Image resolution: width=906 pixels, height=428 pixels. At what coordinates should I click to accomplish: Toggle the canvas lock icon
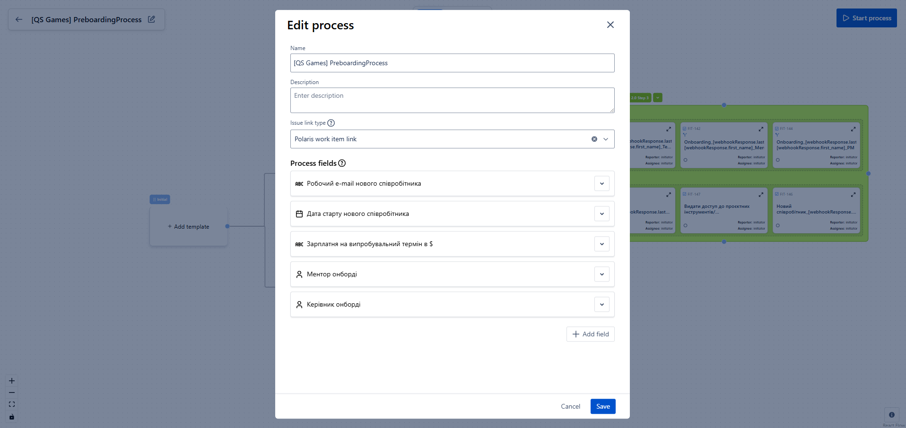[12, 417]
